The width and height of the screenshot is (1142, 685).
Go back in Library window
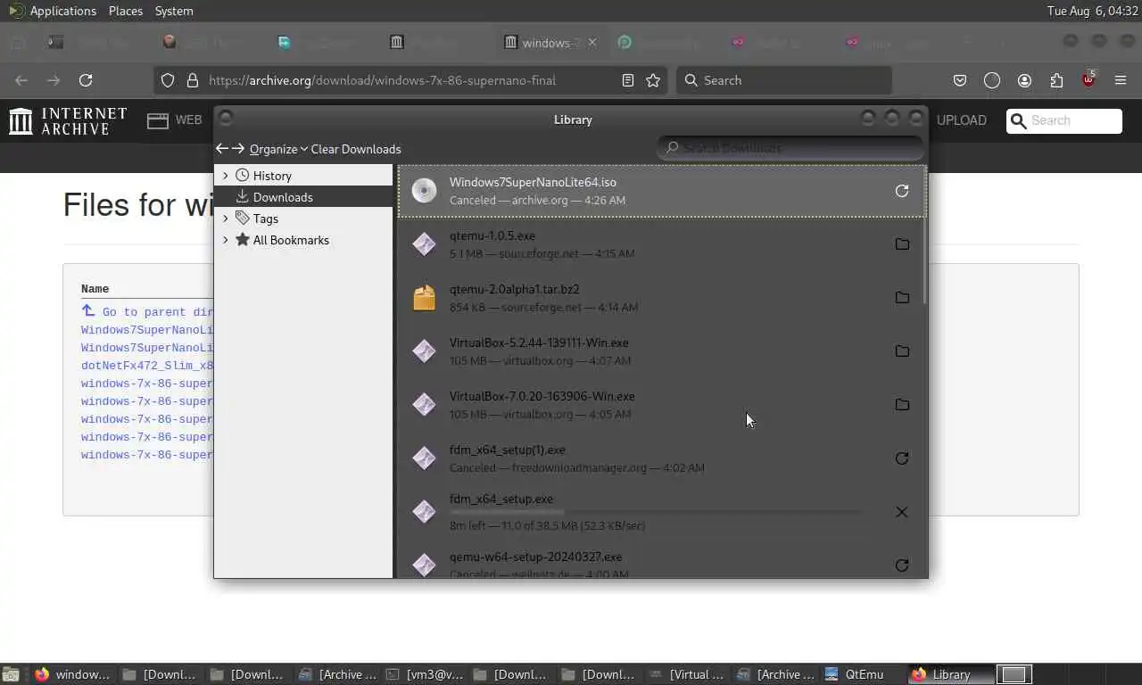[222, 149]
